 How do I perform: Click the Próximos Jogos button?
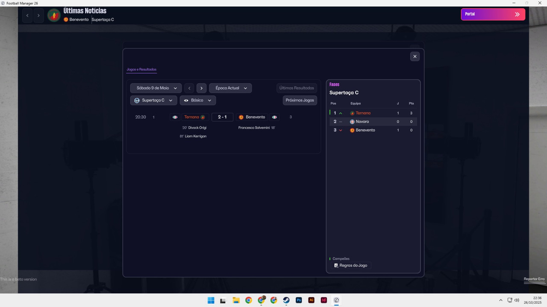(300, 100)
